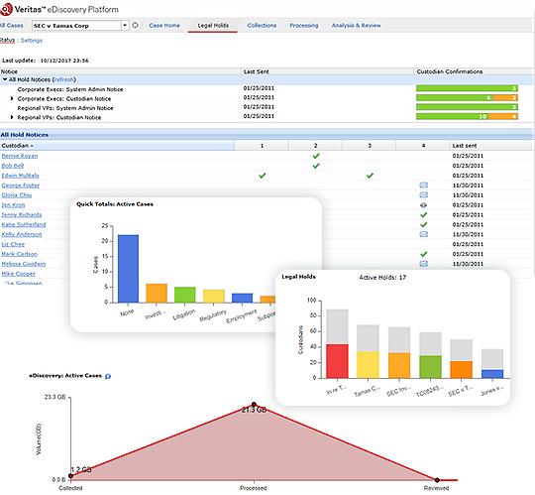The height and width of the screenshot is (495, 535).
Task: Click Edwin Mulitalo's column 3 checkmark
Action: (x=370, y=176)
